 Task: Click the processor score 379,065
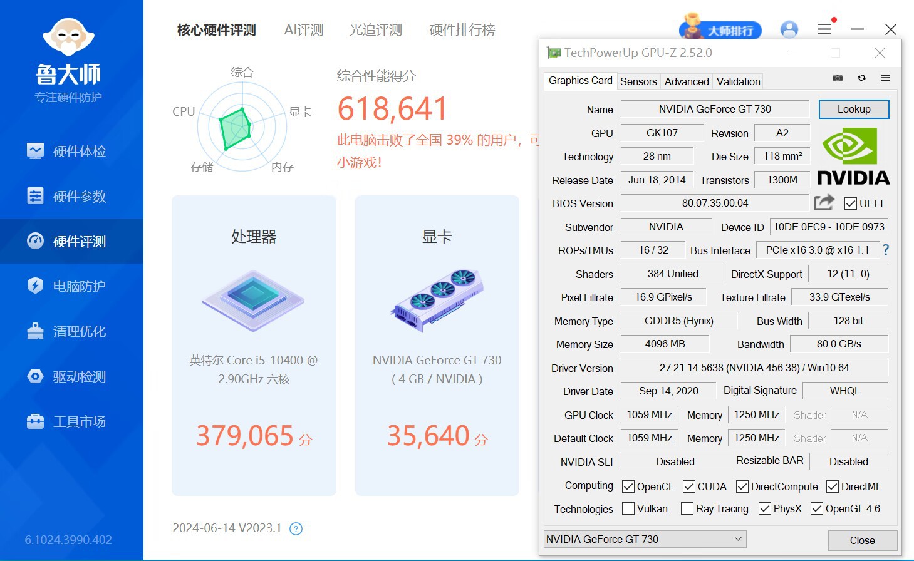(245, 435)
